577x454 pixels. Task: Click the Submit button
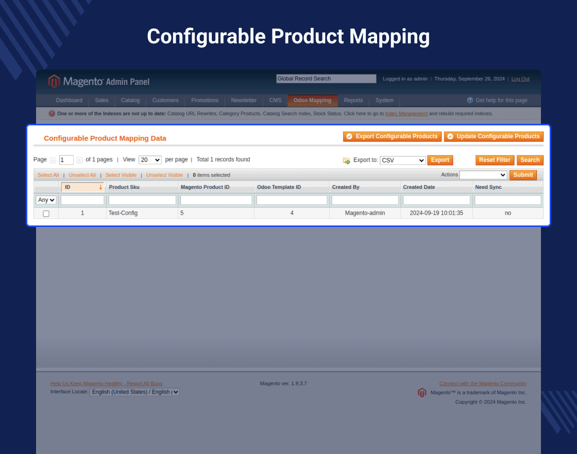tap(523, 175)
